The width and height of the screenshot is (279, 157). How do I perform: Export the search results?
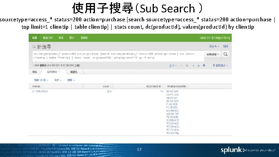point(198,66)
